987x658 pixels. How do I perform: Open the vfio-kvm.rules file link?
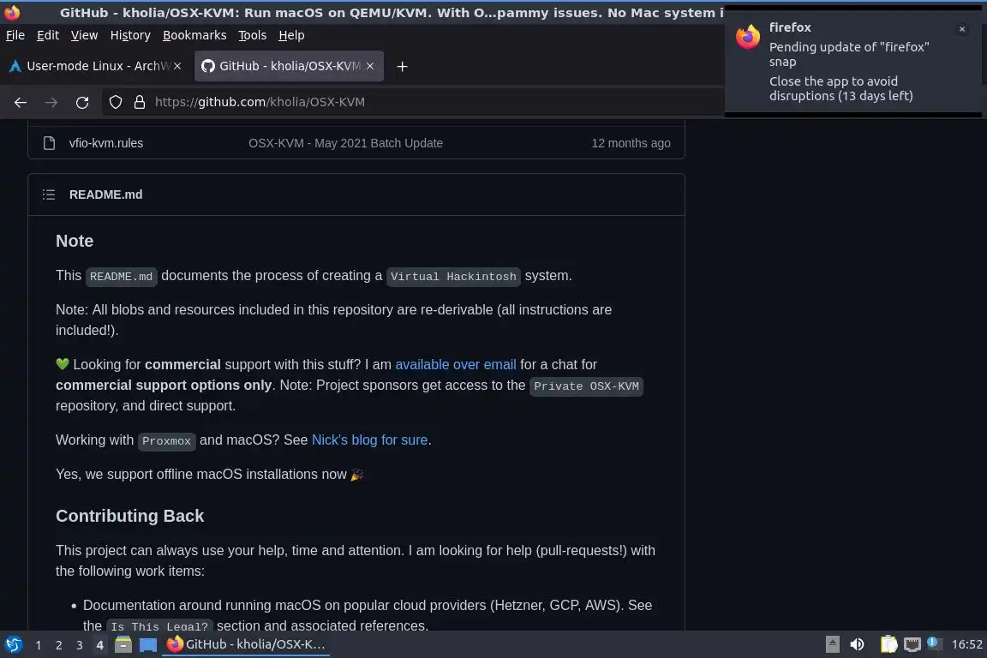coord(105,143)
